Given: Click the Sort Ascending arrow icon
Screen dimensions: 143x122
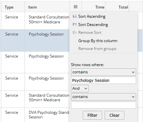Looking at the screenshot, I should tap(75, 16).
